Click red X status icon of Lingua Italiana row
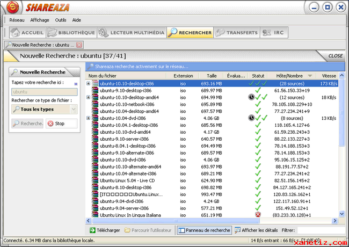Viewport: 349px width, 247px height. pos(258,215)
